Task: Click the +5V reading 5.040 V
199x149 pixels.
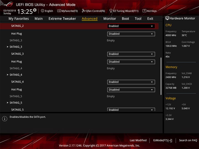Action: click(x=185, y=108)
